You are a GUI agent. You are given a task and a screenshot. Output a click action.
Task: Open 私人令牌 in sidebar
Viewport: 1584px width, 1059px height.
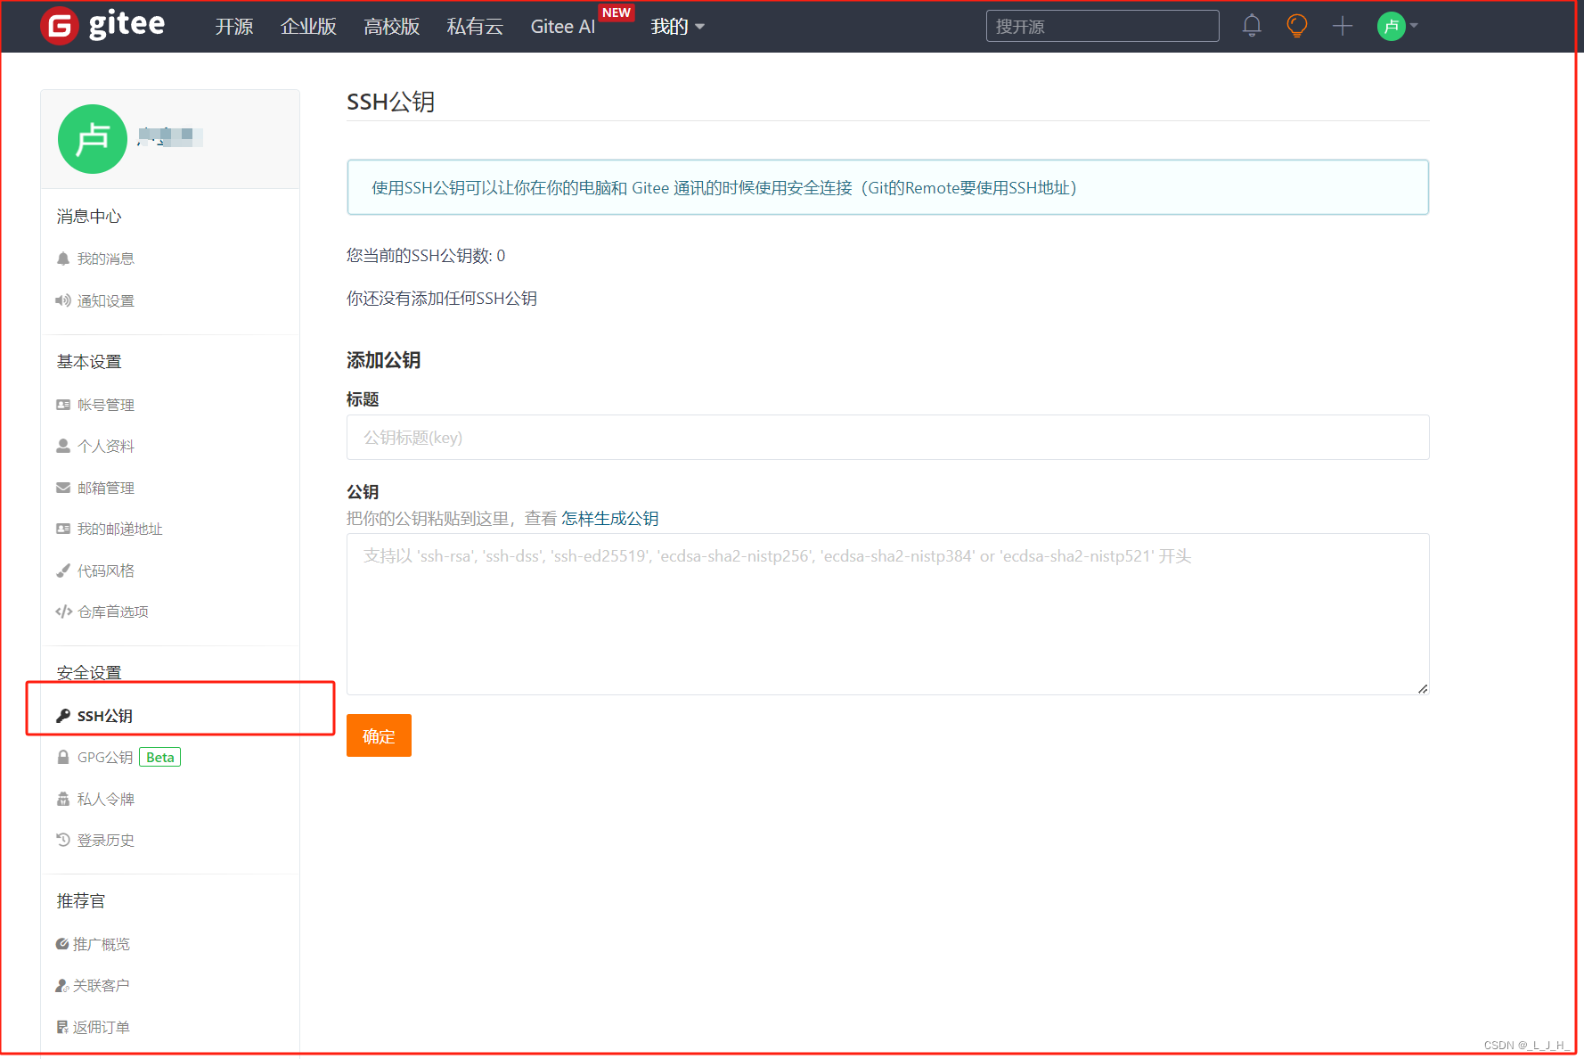coord(105,799)
